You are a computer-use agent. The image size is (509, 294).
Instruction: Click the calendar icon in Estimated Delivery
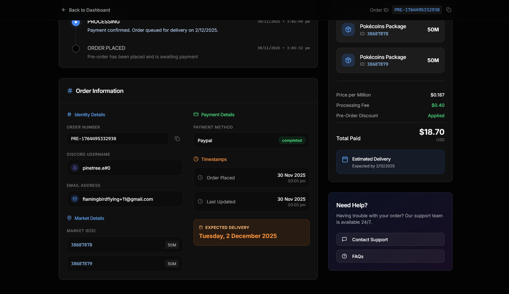tap(345, 159)
